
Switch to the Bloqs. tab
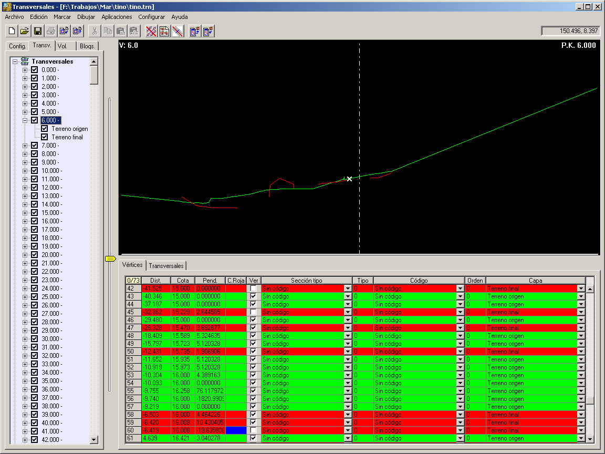point(87,46)
